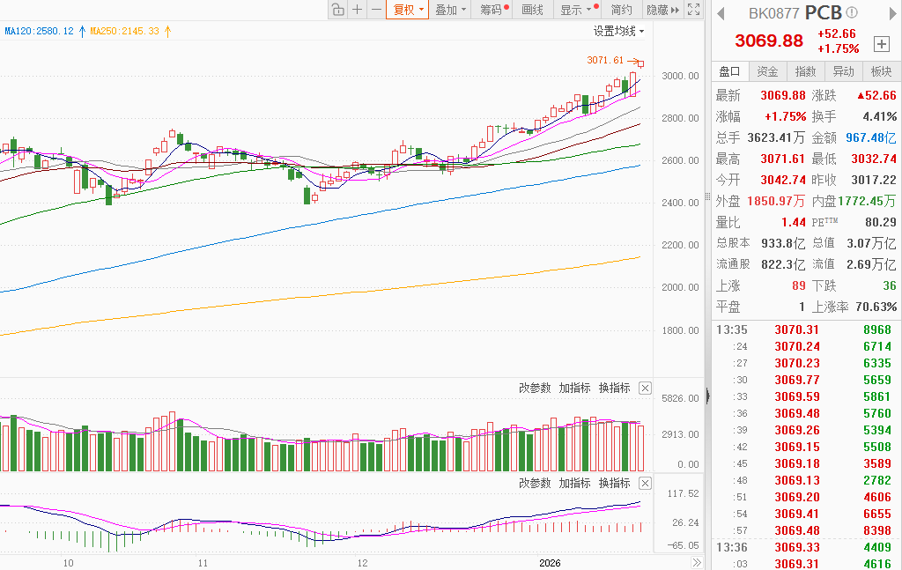Zoom in the K-line chart with plus icon
Screen dimensions: 902x570
tap(357, 10)
